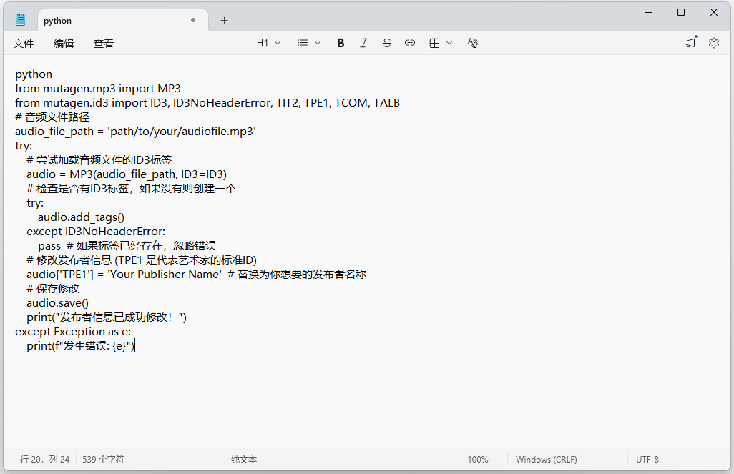Select the python document tab
734x474 pixels.
pos(122,21)
